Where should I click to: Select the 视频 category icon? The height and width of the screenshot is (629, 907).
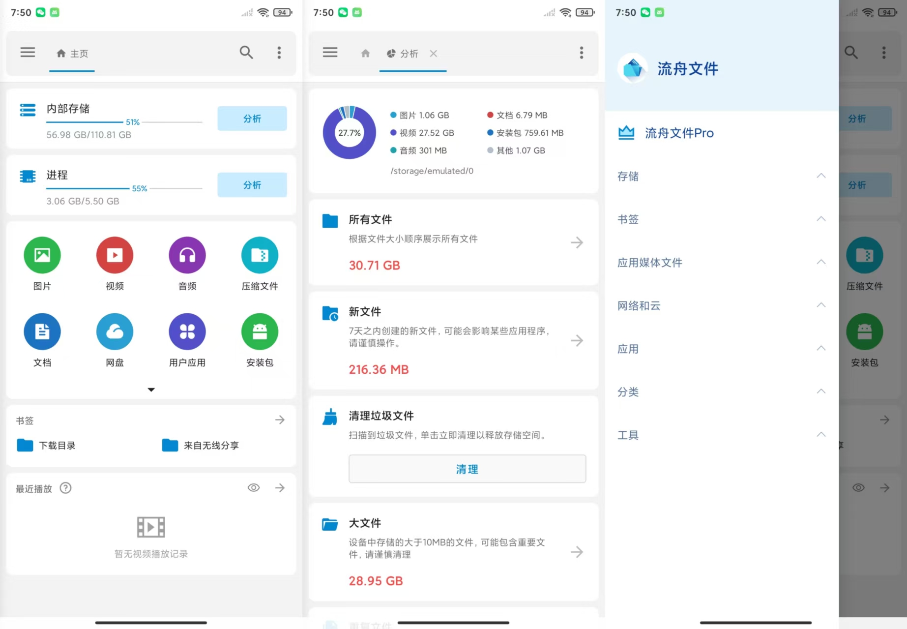(x=115, y=255)
